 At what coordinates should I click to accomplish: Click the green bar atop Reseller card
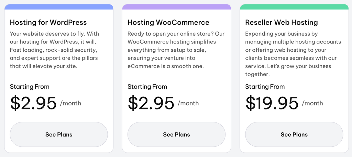(x=294, y=7)
